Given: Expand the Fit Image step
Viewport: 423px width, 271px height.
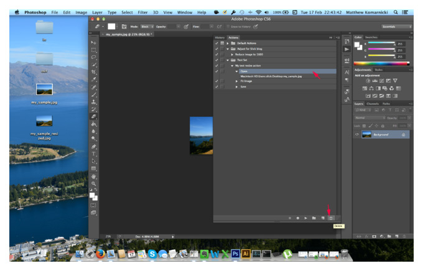Looking at the screenshot, I should point(236,81).
